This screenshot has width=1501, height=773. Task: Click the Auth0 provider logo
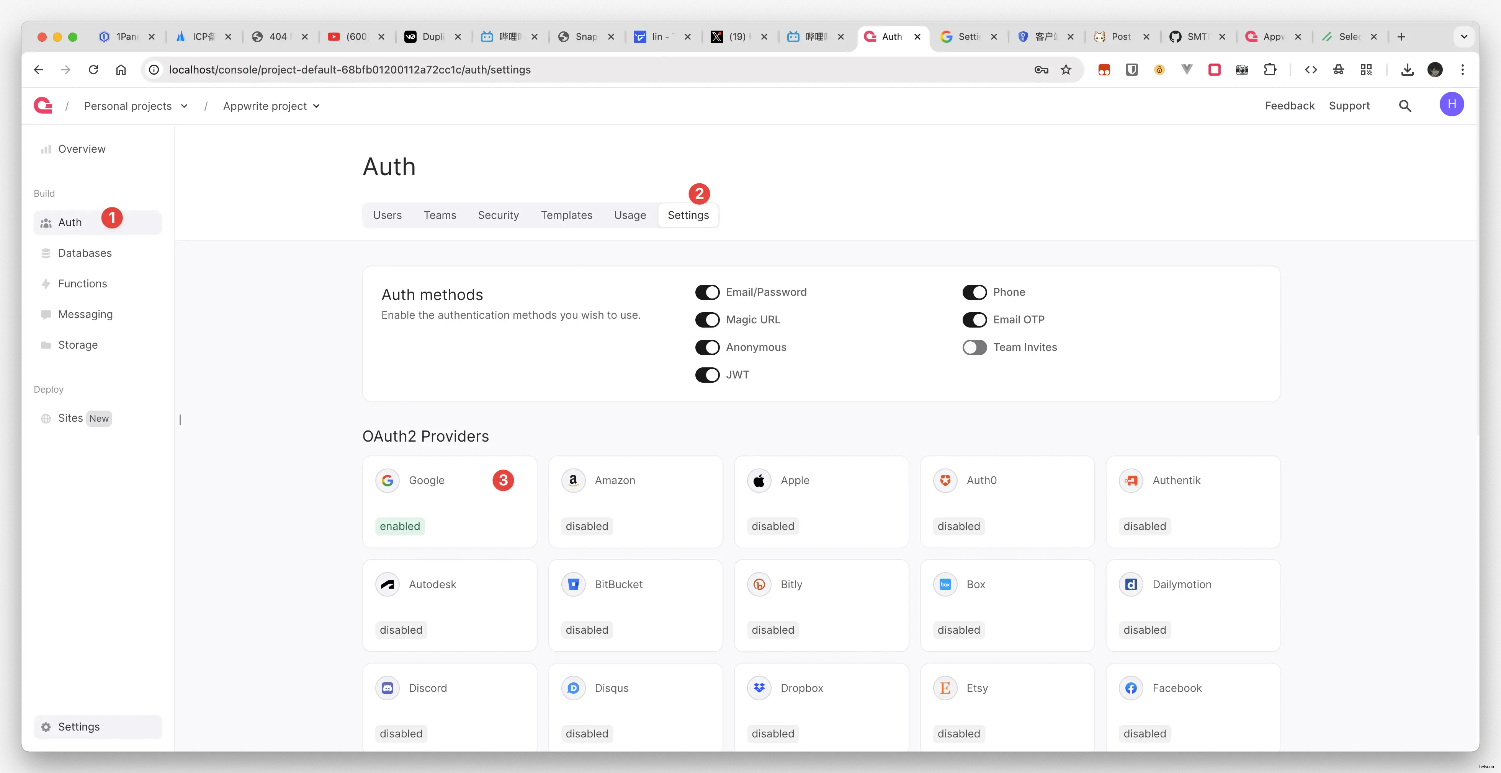coord(945,481)
